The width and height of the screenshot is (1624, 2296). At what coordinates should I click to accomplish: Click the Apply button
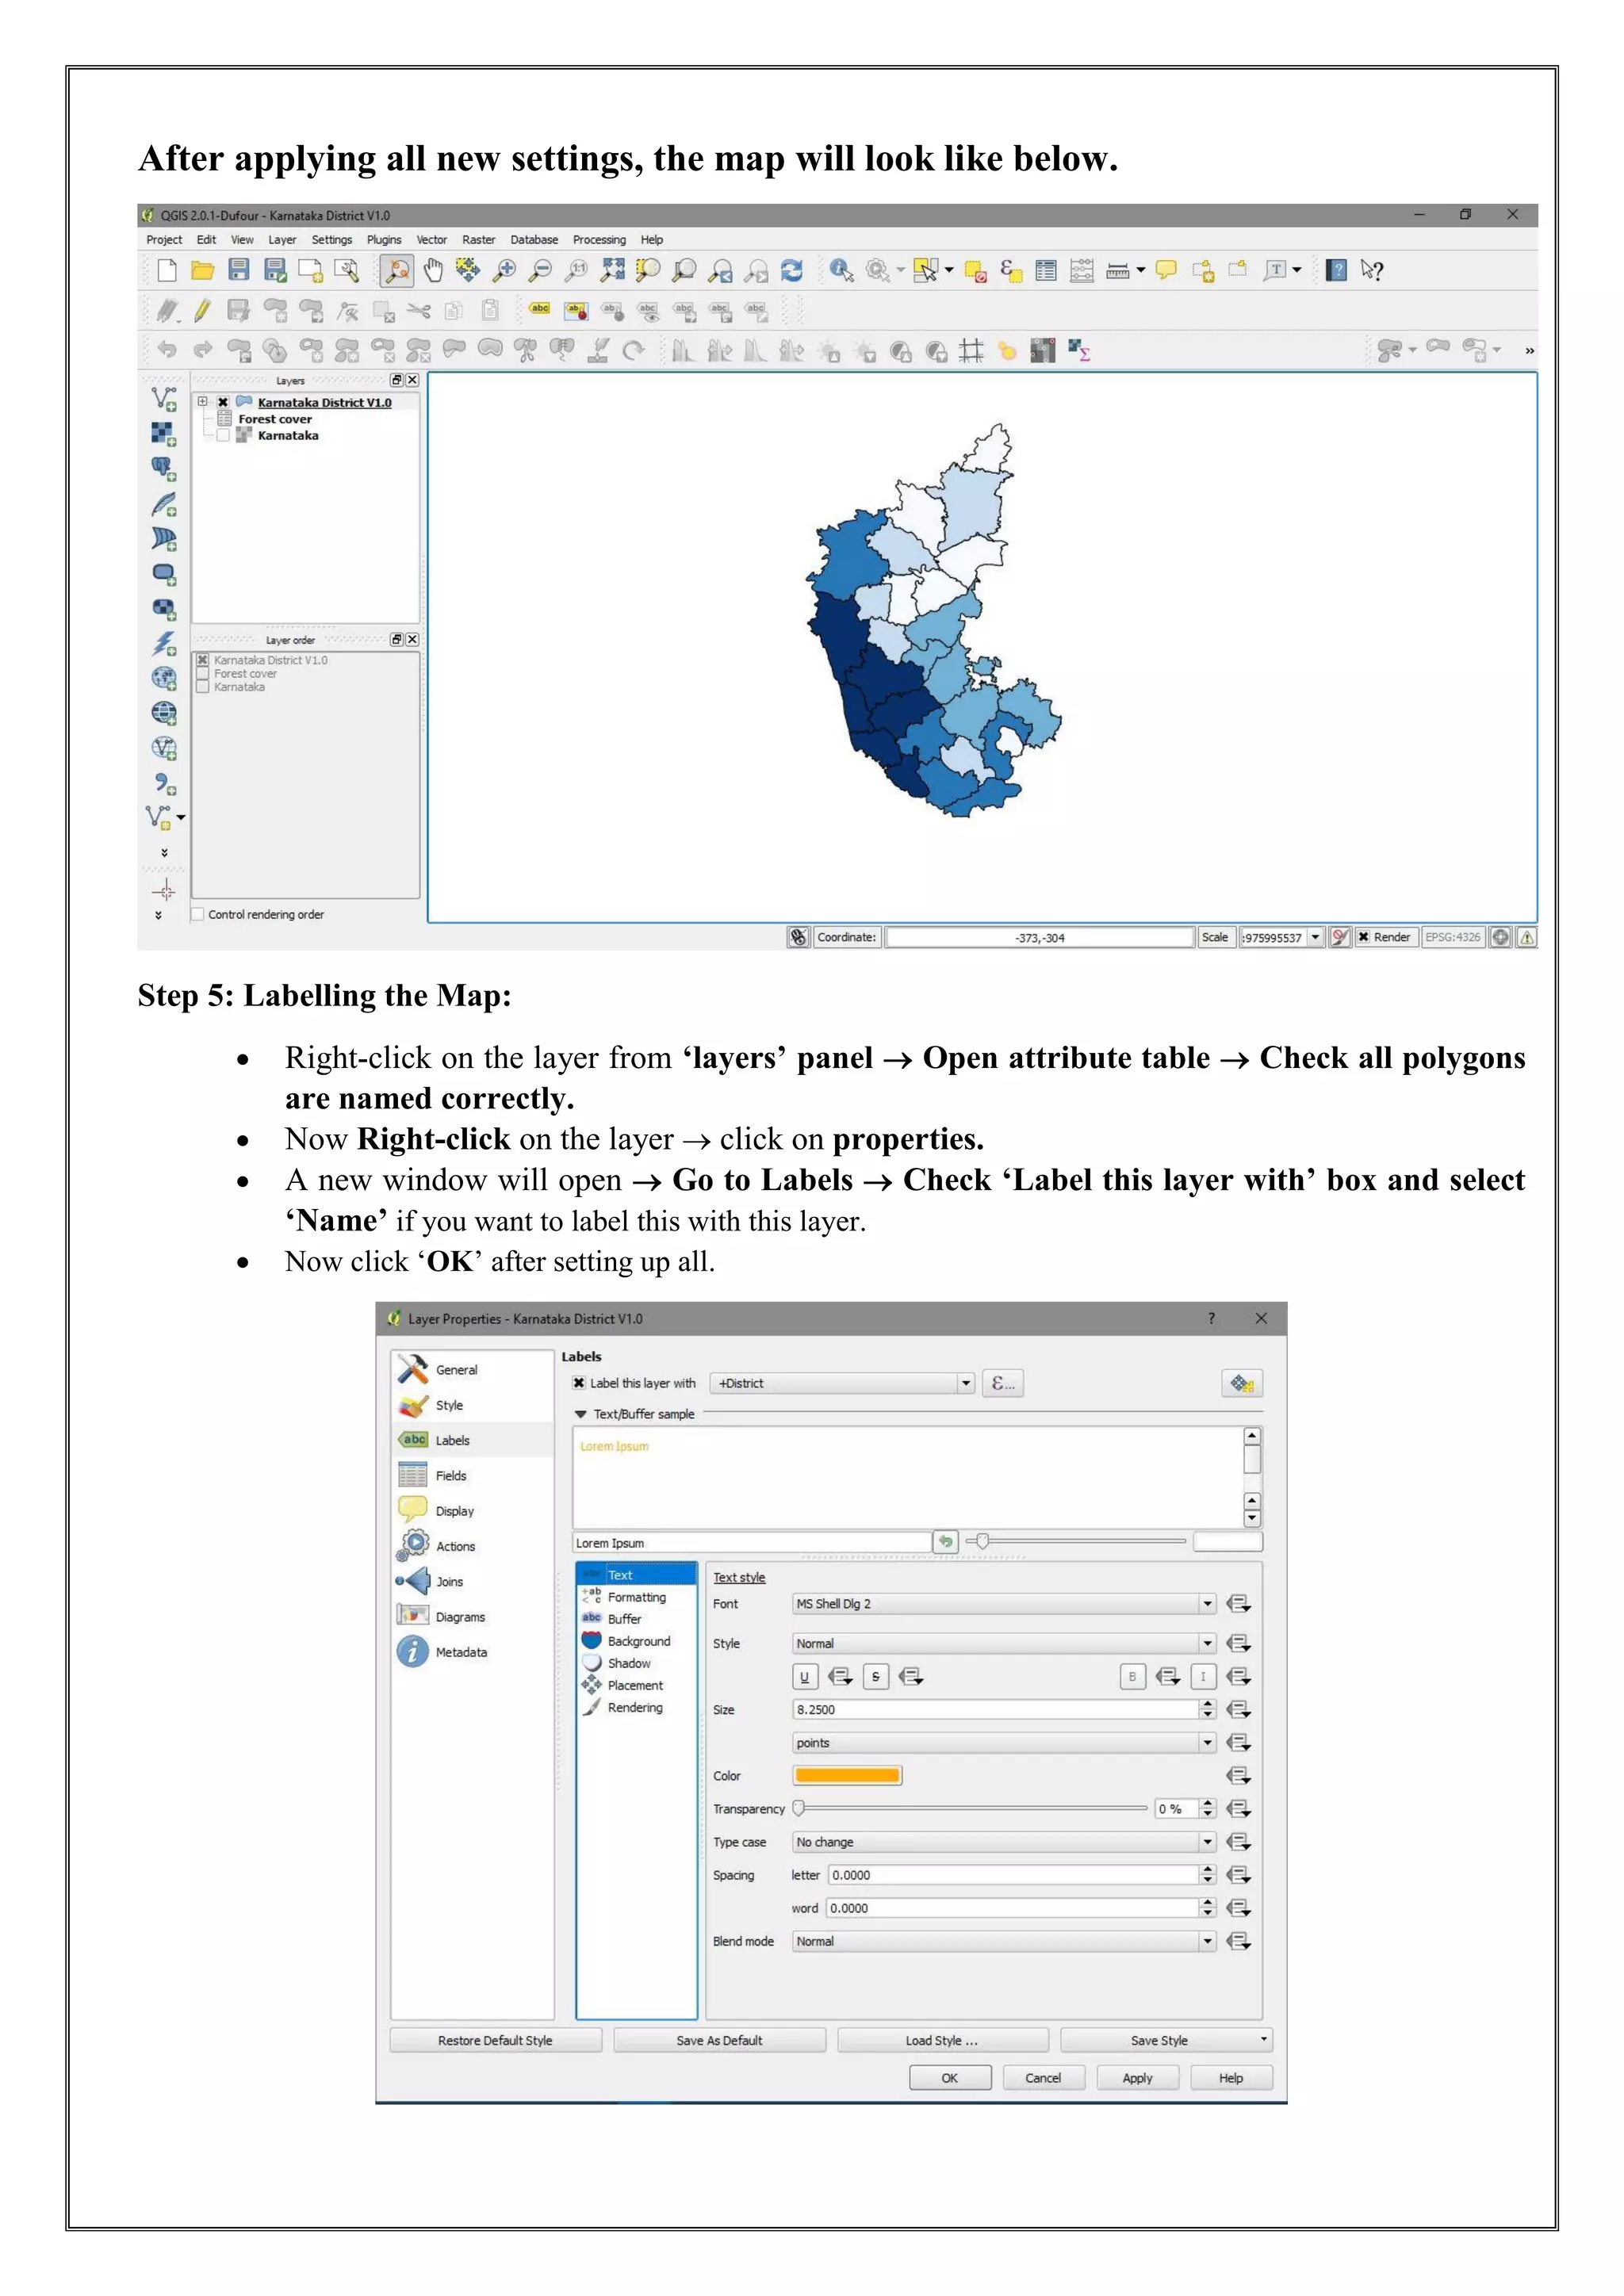pos(1138,2078)
